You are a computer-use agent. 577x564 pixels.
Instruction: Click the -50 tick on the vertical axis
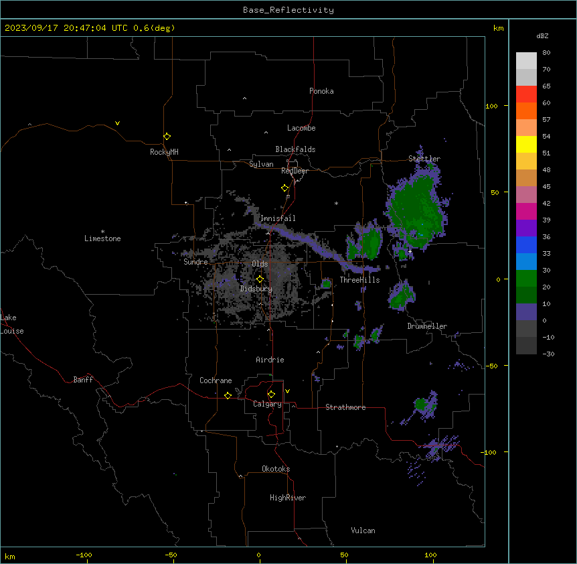491,366
